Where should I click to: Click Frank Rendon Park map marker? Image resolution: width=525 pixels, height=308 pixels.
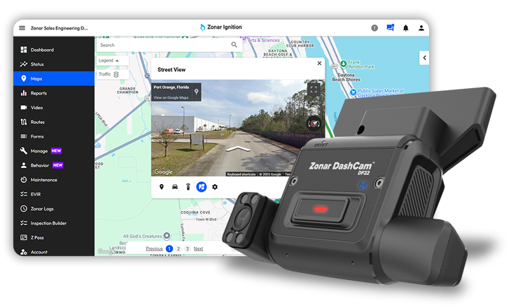point(344,64)
